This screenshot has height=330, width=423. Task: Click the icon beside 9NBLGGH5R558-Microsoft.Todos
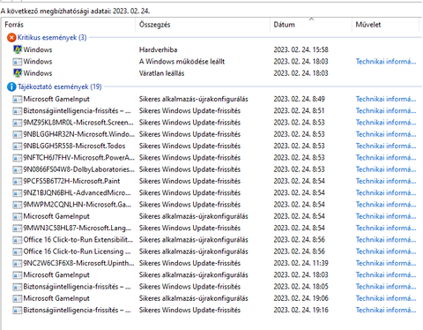click(18, 146)
